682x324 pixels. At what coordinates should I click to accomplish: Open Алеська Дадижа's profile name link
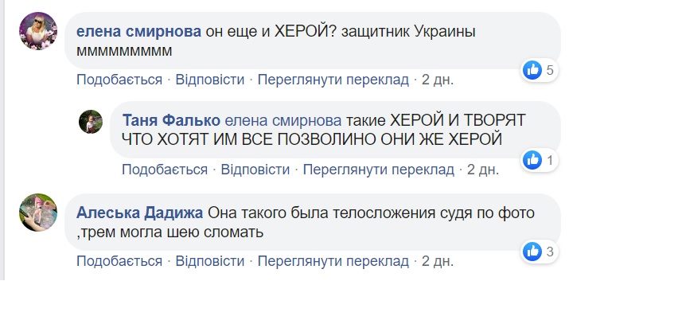[139, 213]
